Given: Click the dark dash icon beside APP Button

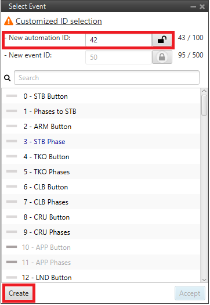Looking at the screenshot, I should click(x=12, y=247).
